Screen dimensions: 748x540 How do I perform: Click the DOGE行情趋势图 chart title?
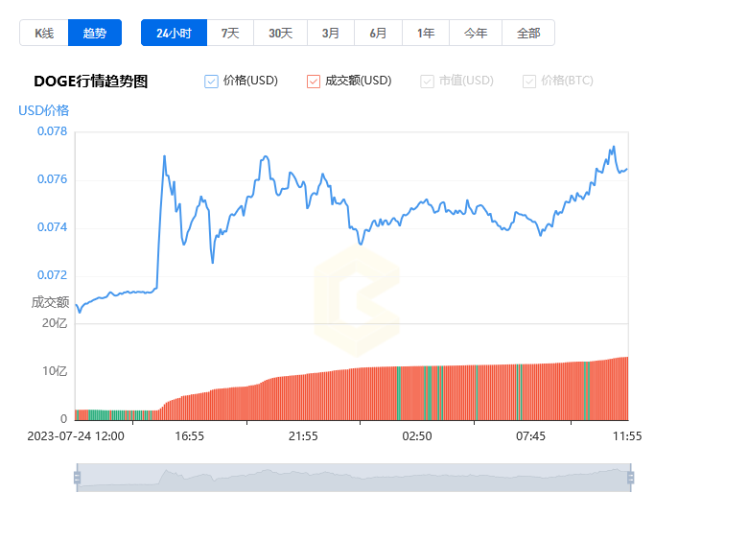click(x=91, y=82)
